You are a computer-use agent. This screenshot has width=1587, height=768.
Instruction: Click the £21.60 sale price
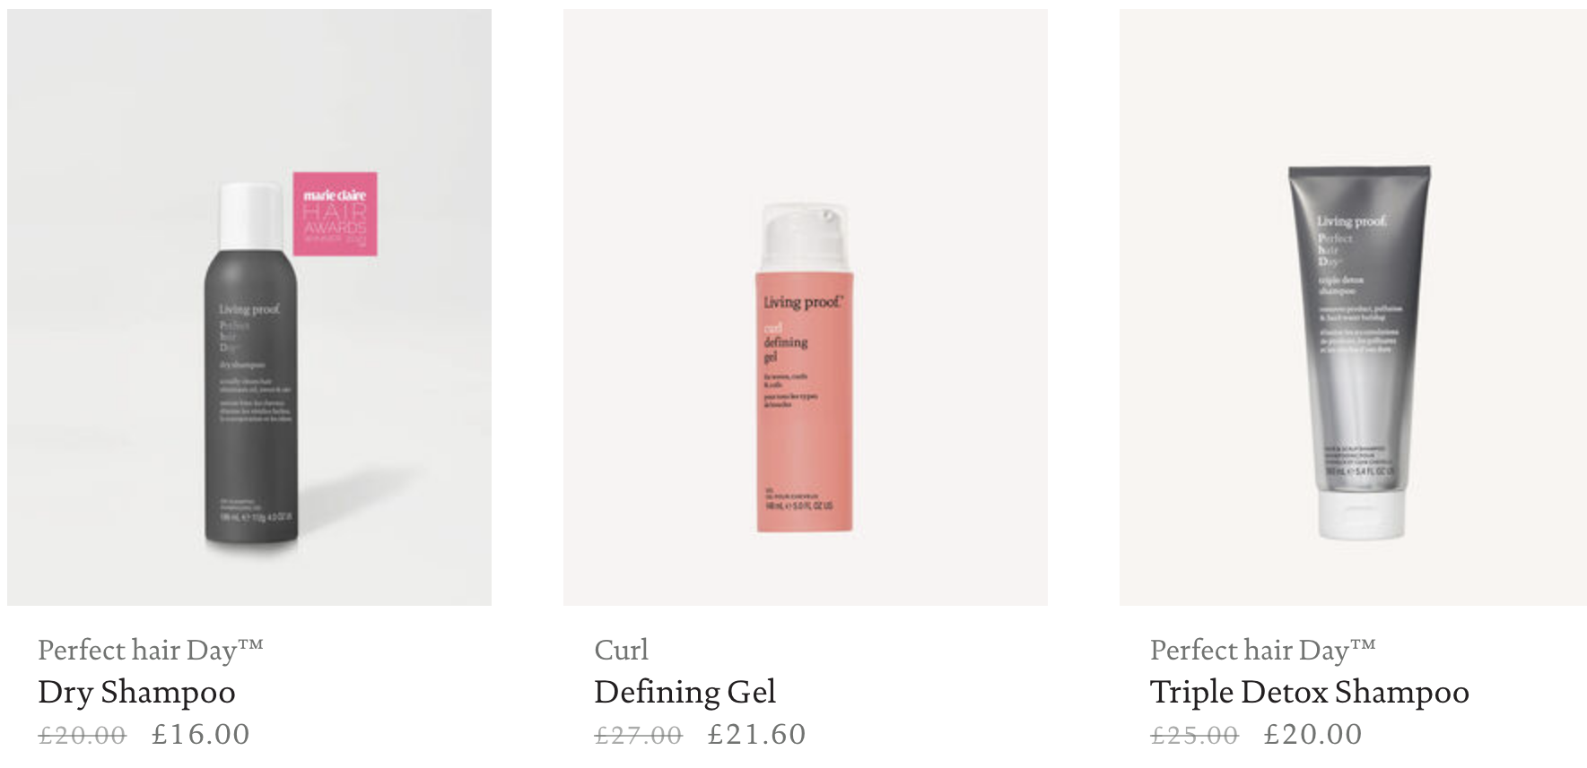[x=757, y=735]
